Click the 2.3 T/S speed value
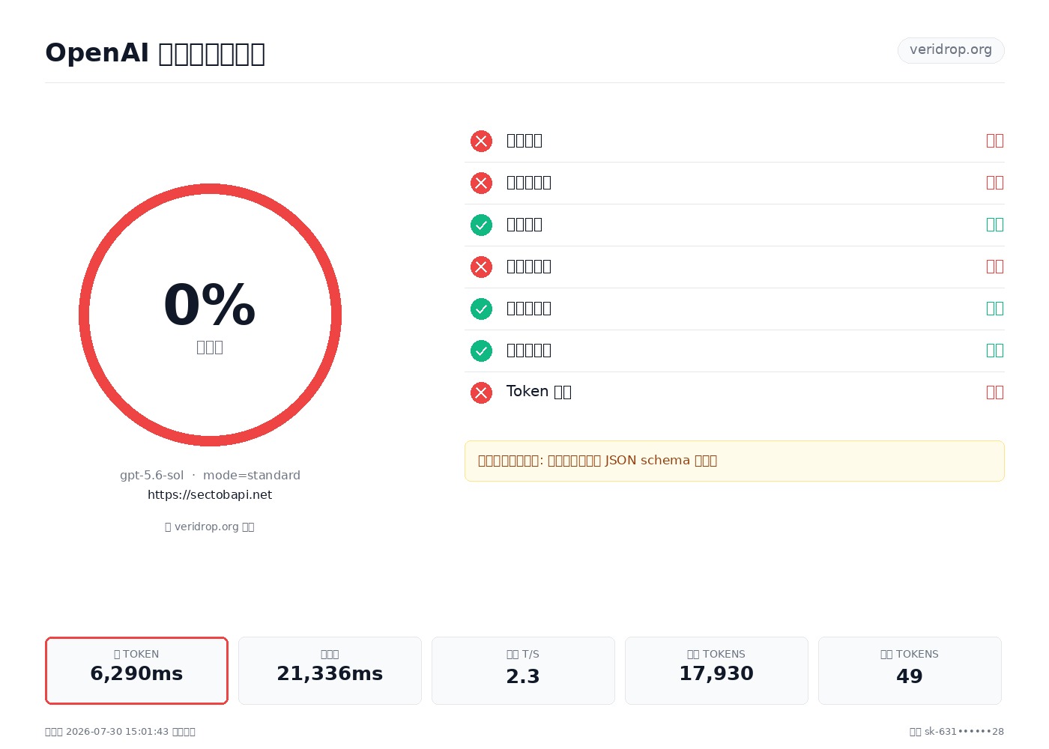The image size is (1049, 749). (x=523, y=676)
